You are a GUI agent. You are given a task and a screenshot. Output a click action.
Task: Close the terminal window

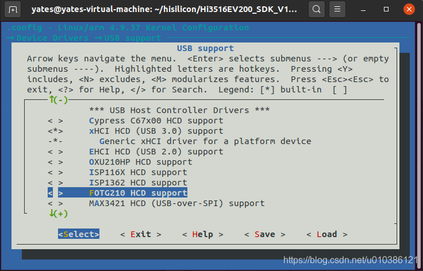pyautogui.click(x=409, y=9)
